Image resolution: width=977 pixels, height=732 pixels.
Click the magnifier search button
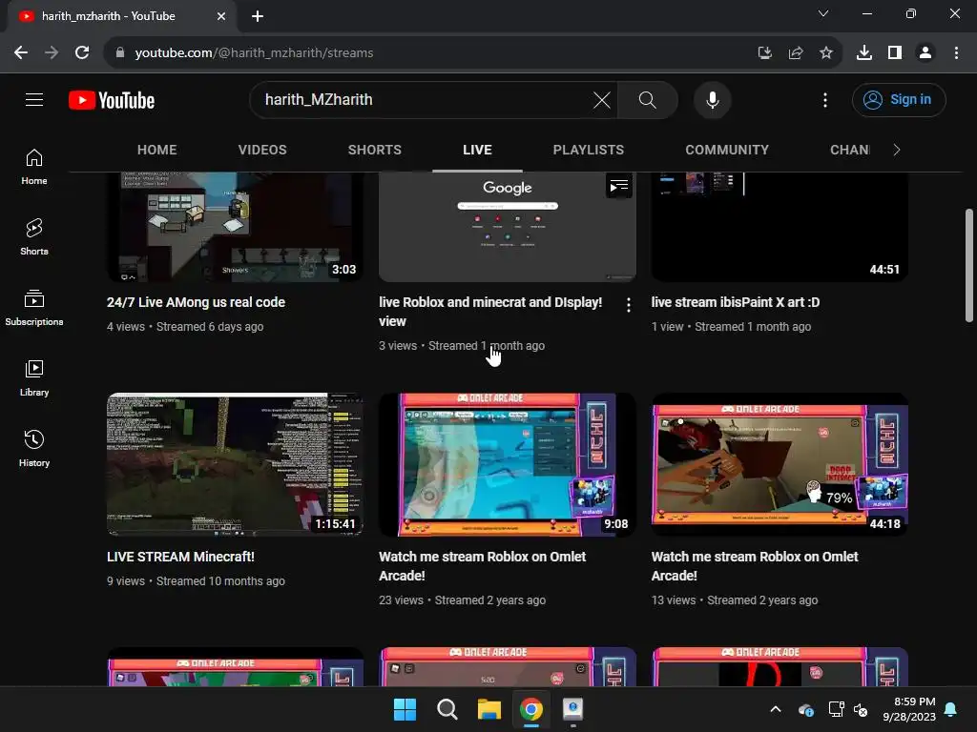(648, 99)
